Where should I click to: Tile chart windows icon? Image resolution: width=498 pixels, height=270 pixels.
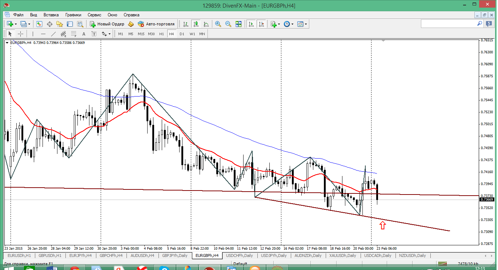click(238, 24)
